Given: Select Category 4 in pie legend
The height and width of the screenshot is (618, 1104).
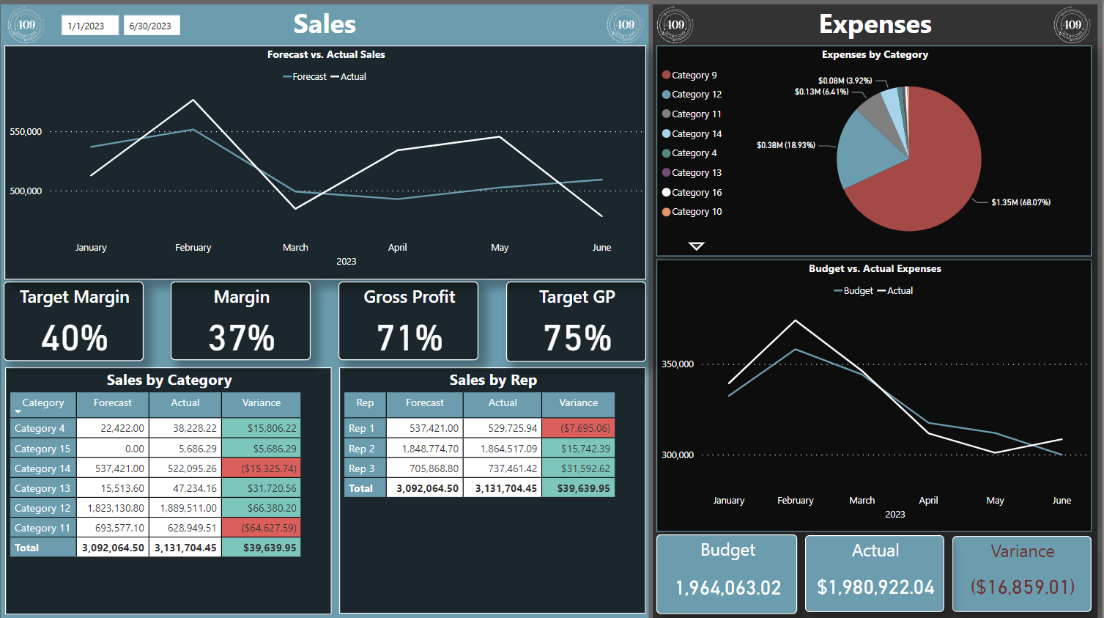Looking at the screenshot, I should point(689,153).
